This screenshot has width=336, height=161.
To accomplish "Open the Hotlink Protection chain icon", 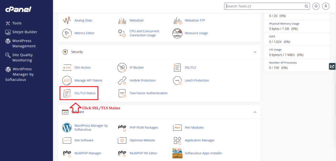I will (x=122, y=81).
